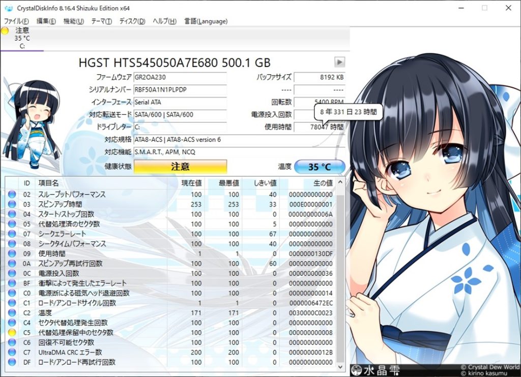Click the blue status icon for 0A スピンアップ再試行回数
This screenshot has width=521, height=377.
click(x=12, y=263)
